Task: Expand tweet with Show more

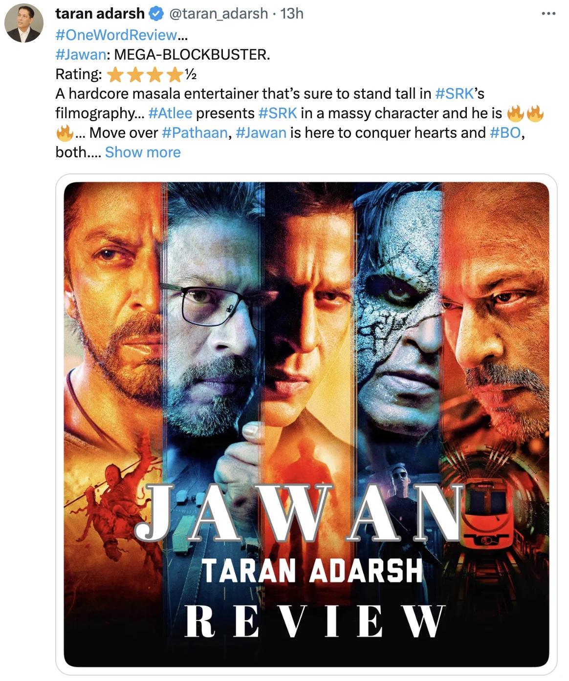Action: tap(143, 152)
